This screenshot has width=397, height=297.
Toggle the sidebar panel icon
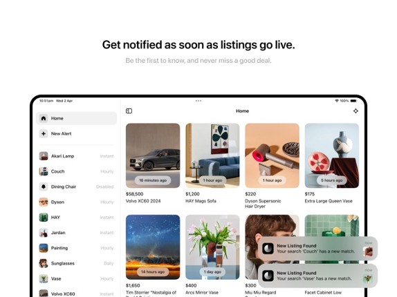click(129, 111)
